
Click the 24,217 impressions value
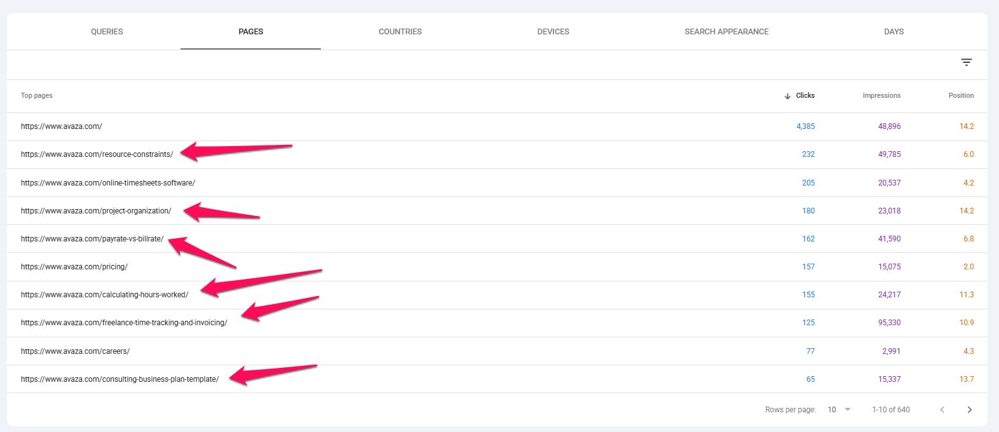[x=889, y=294]
